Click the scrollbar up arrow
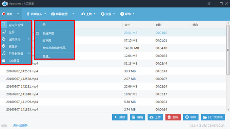 pos(228,23)
